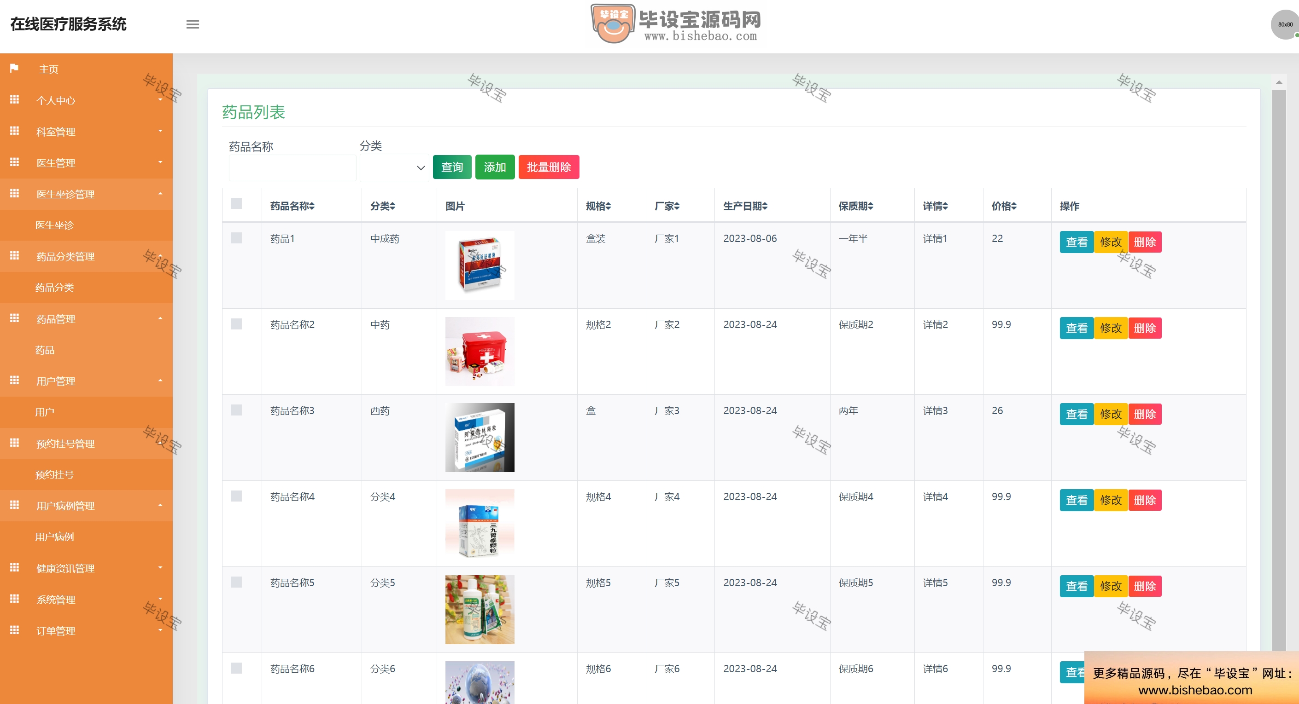Open the 药品 submenu item
Image resolution: width=1299 pixels, height=704 pixels.
click(x=45, y=350)
